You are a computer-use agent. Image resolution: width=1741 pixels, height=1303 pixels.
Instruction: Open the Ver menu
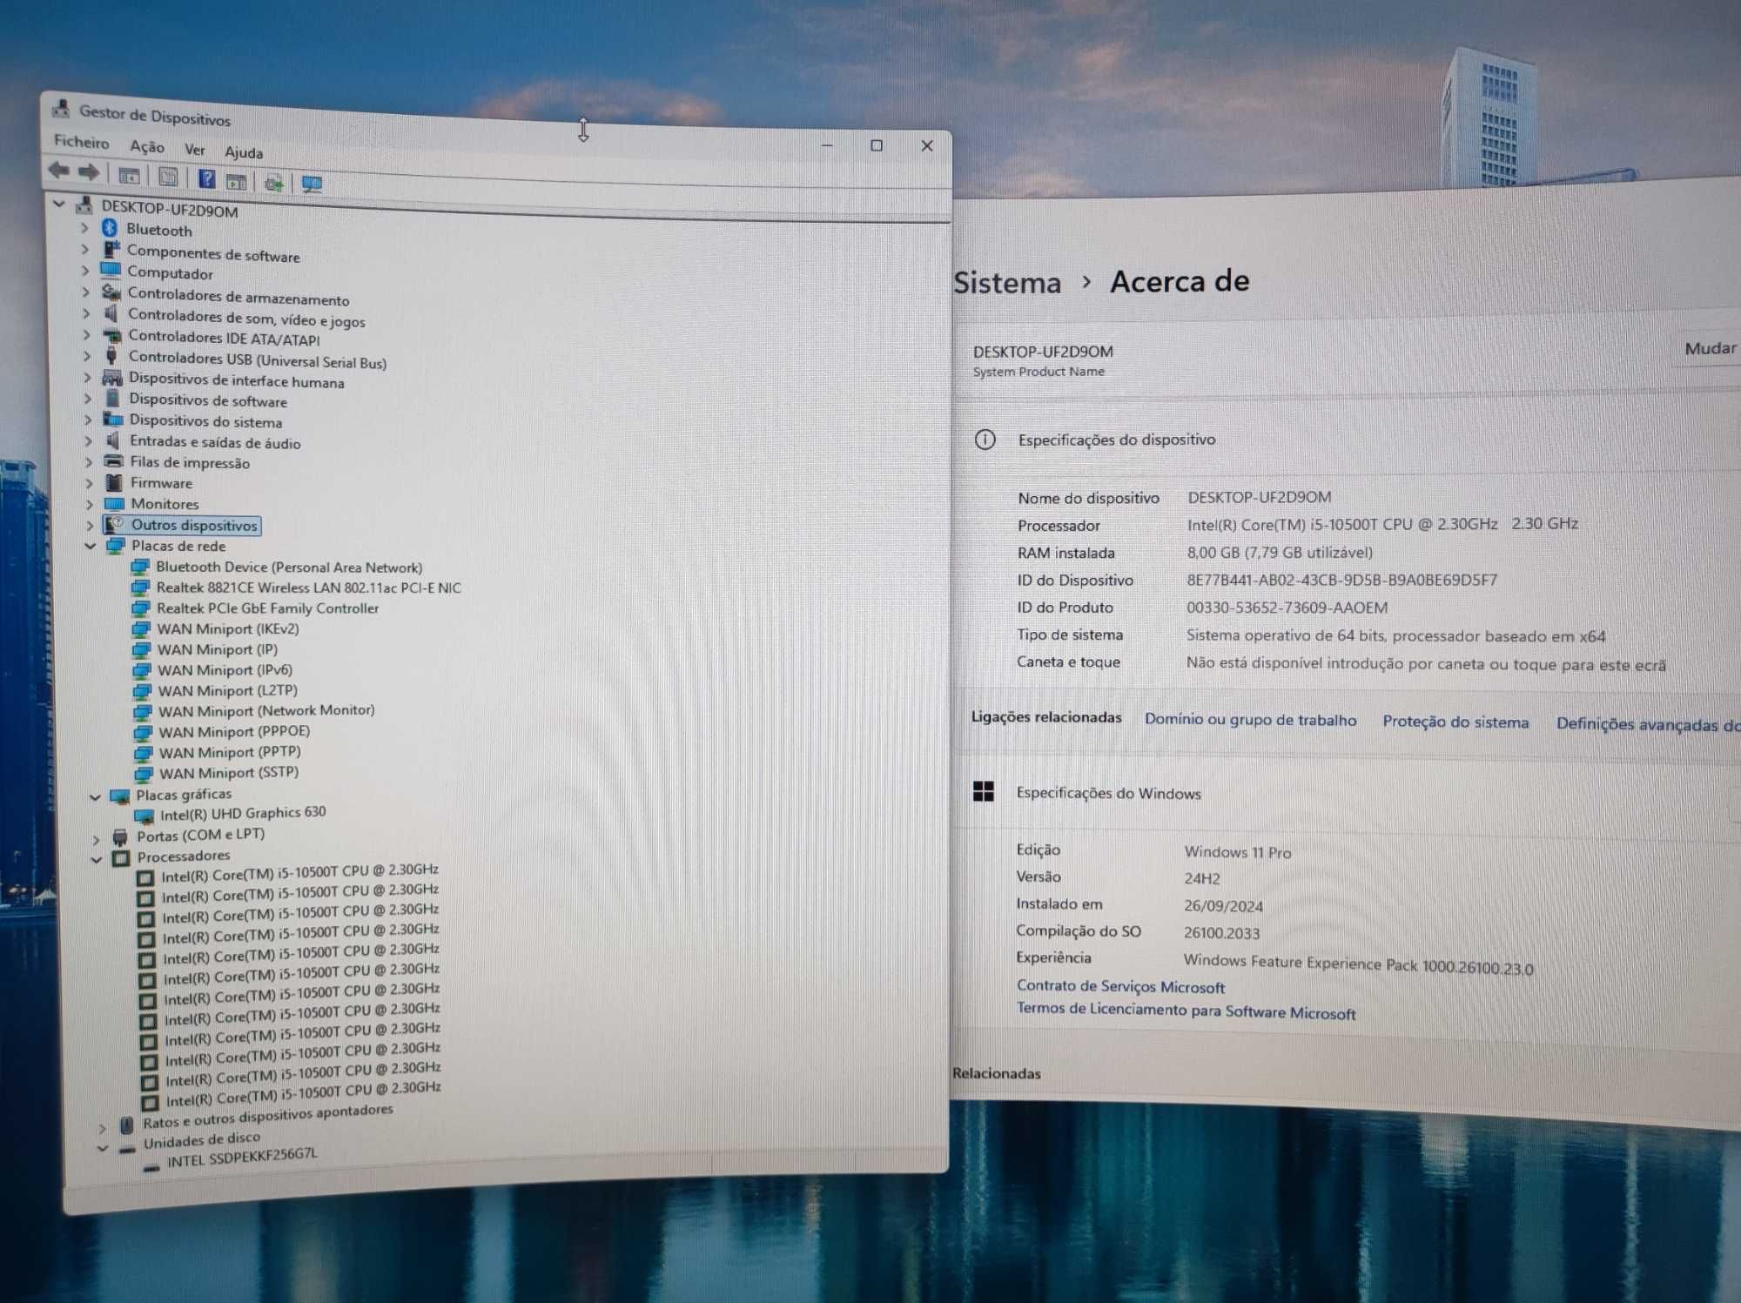[x=194, y=150]
